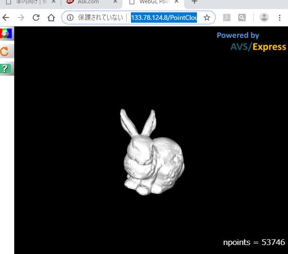Open Chrome's three-dot menu

pyautogui.click(x=279, y=18)
